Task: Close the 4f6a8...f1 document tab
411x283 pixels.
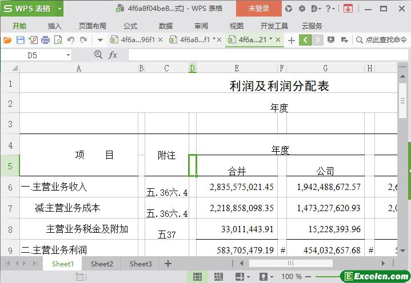Action: [x=219, y=40]
